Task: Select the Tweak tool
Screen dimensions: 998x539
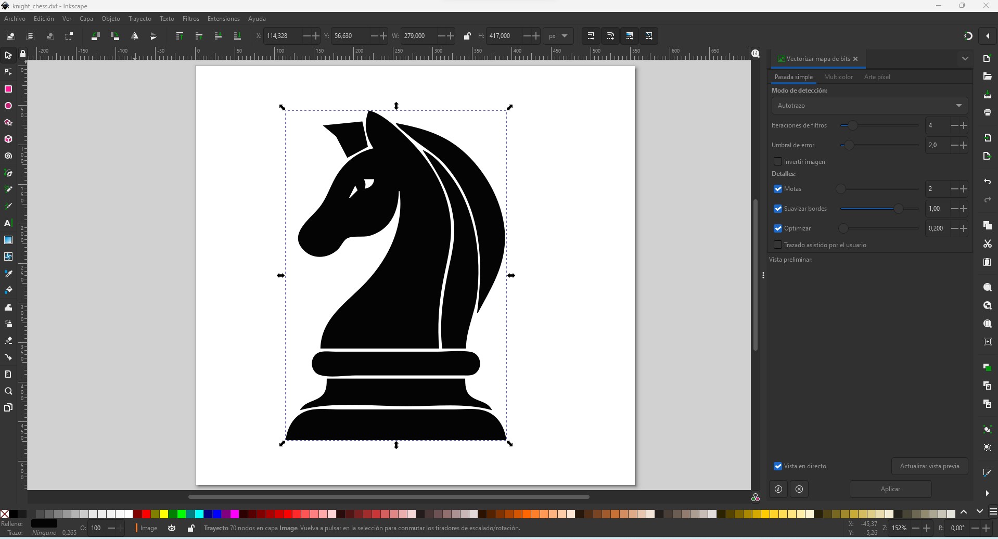Action: coord(8,307)
